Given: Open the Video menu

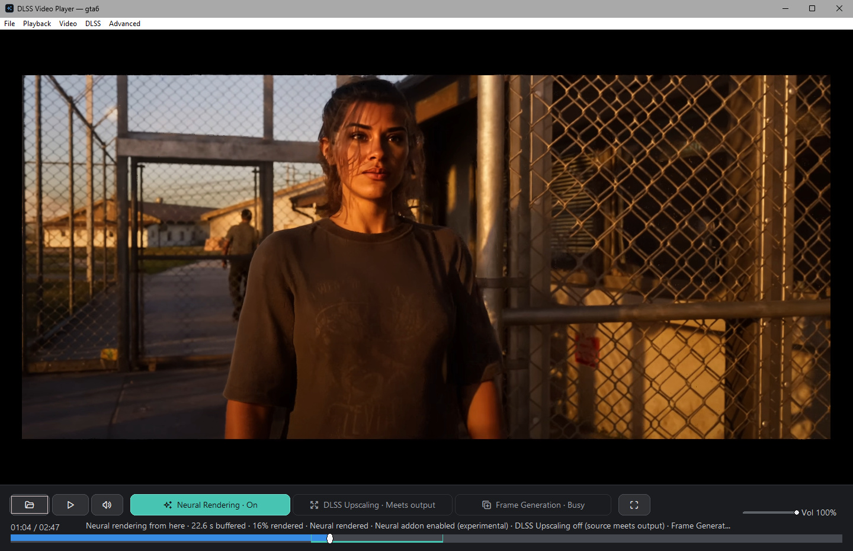Looking at the screenshot, I should click(68, 24).
